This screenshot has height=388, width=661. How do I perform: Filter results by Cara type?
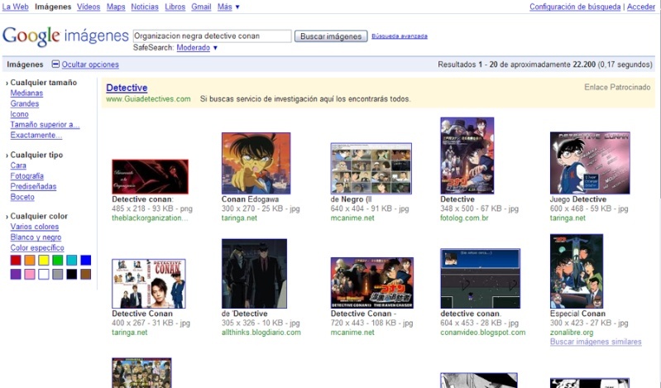coord(18,165)
